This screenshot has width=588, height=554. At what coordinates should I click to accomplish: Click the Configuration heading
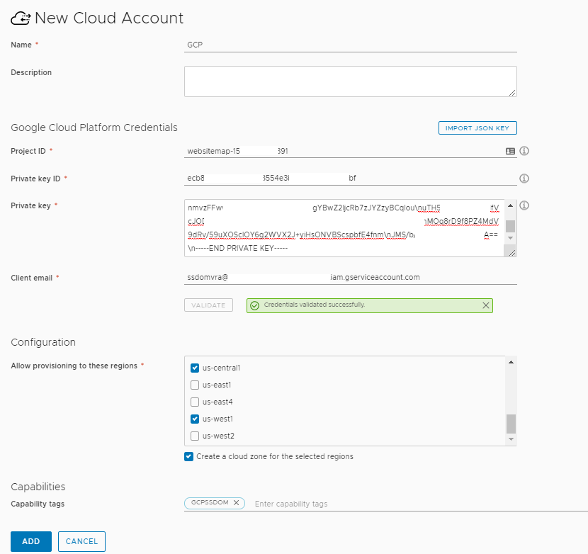pos(43,342)
